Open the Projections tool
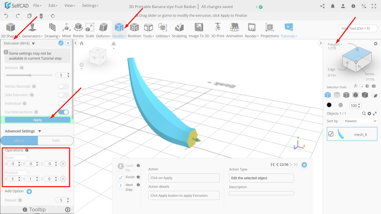The width and height of the screenshot is (381, 214). [270, 30]
